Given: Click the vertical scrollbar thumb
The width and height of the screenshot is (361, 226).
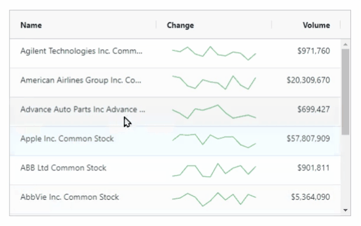Looking at the screenshot, I should 345,92.
